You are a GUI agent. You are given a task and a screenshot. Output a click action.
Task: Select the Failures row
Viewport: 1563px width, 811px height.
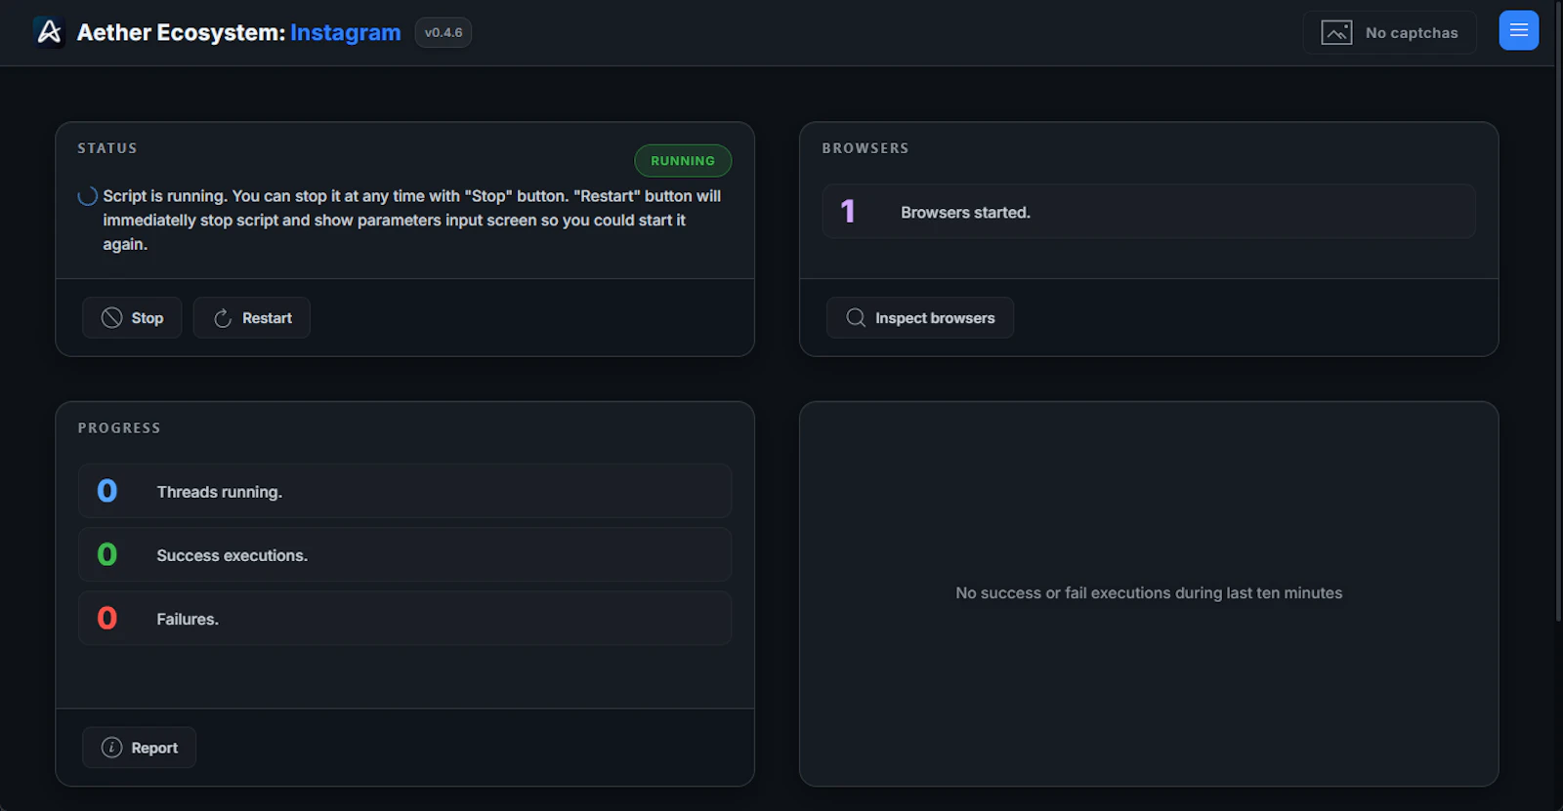click(404, 618)
